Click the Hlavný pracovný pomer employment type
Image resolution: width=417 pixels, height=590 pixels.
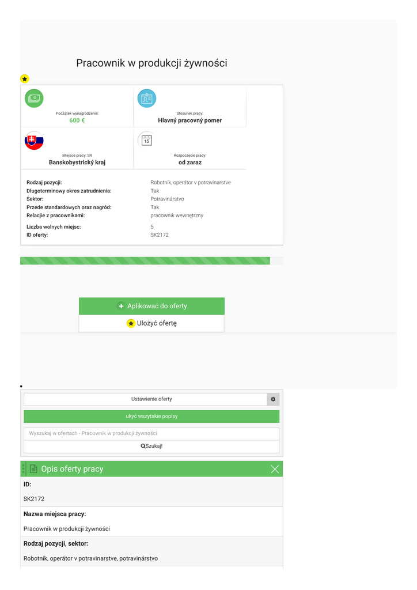tap(189, 120)
